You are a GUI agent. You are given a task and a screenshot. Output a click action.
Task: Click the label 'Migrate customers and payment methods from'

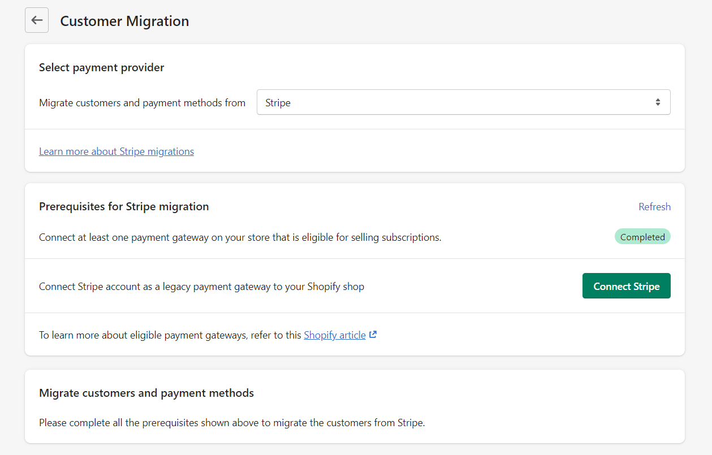tap(143, 103)
